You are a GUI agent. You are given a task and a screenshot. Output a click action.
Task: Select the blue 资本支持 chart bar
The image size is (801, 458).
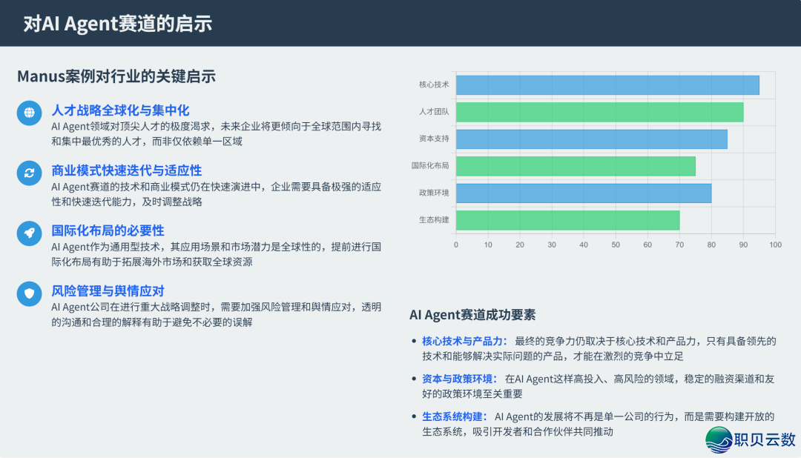(x=591, y=139)
